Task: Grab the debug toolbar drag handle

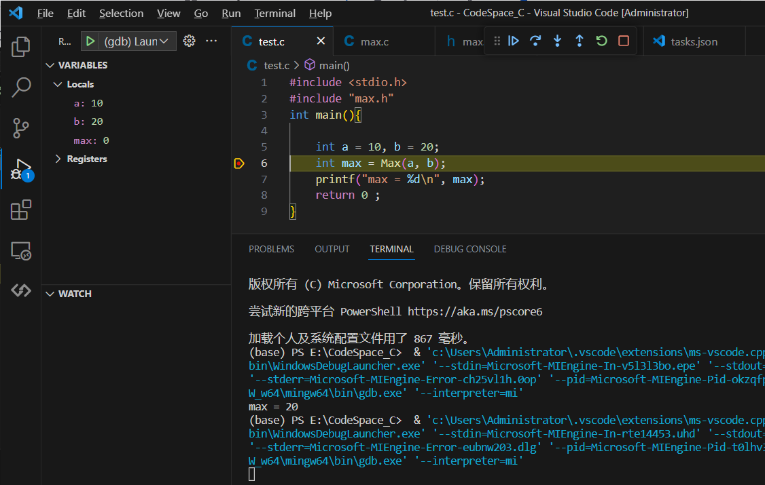Action: tap(497, 41)
